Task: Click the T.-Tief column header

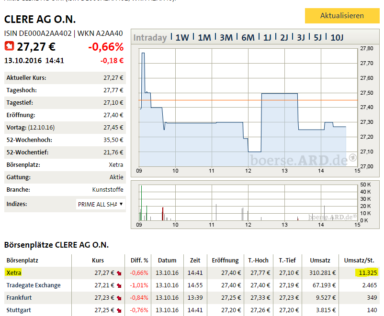Action: tap(287, 260)
